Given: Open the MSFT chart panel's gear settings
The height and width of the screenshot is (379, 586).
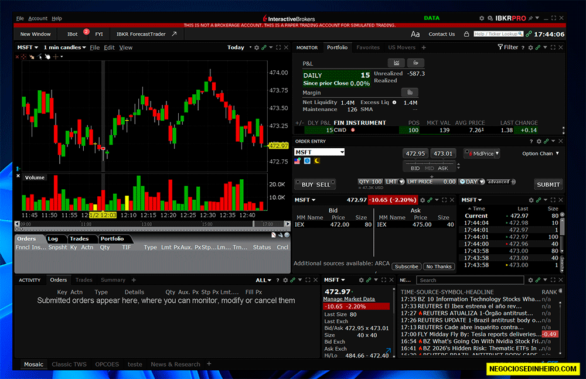Looking at the screenshot, I should point(257,47).
